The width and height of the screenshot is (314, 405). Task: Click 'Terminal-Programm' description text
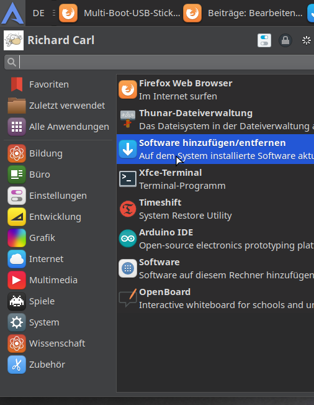click(x=182, y=186)
